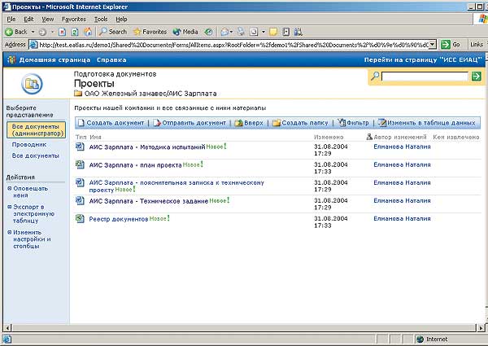This screenshot has height=346, width=488.
Task: Switch to Проводник view
Action: point(29,144)
